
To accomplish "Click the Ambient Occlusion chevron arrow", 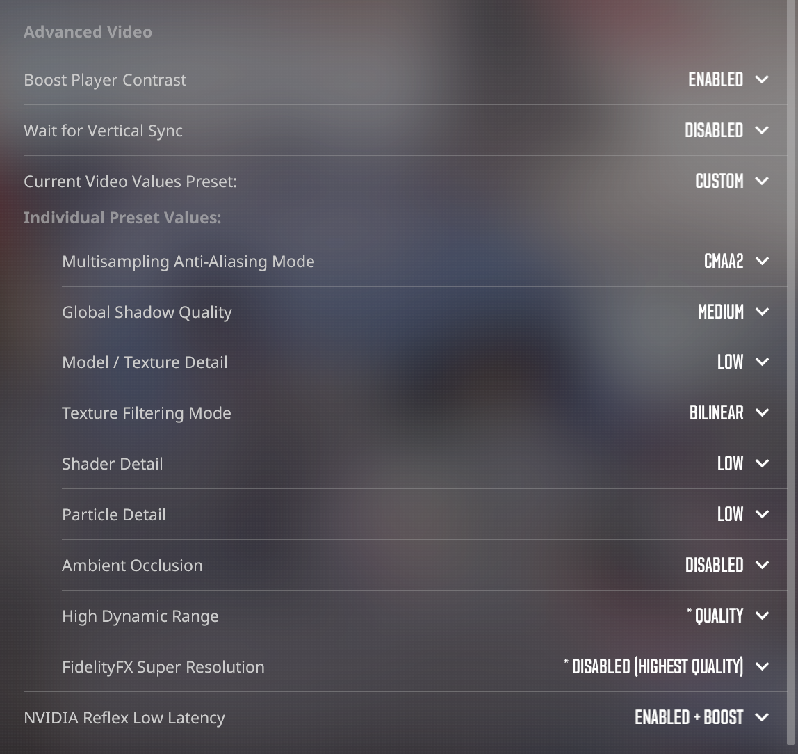I will tap(762, 565).
